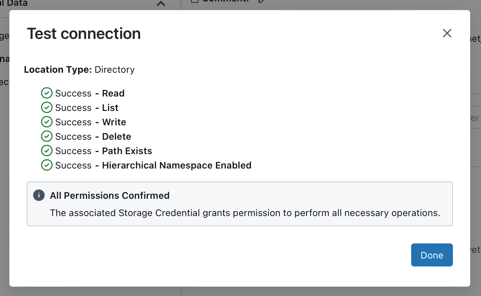Click the Hierarchical Namespace Enabled text
This screenshot has height=296, width=481.
coord(176,165)
